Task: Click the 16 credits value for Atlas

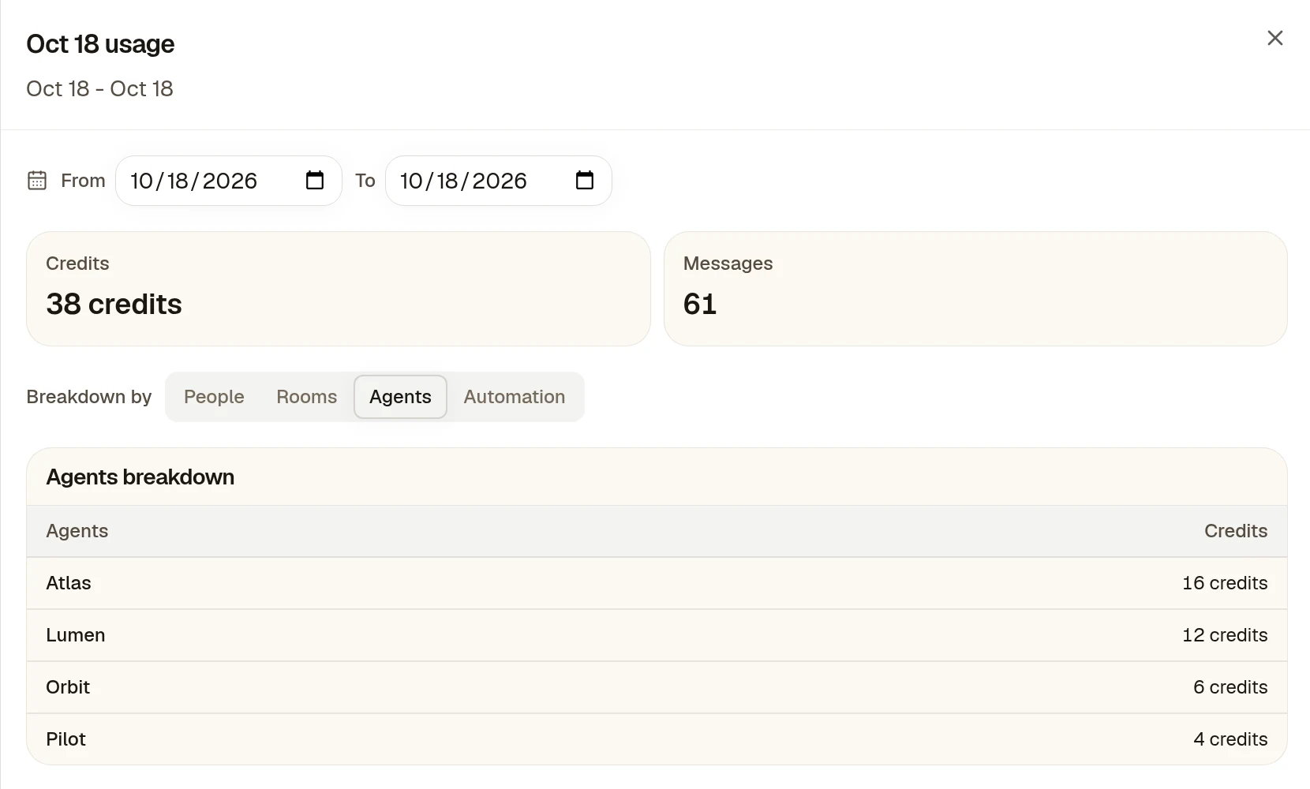Action: (x=1225, y=583)
